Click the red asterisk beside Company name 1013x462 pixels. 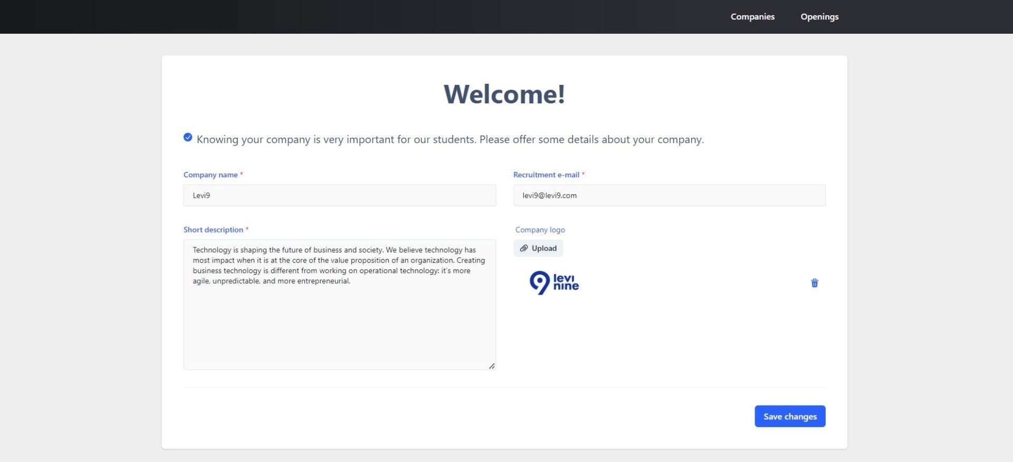pos(242,174)
